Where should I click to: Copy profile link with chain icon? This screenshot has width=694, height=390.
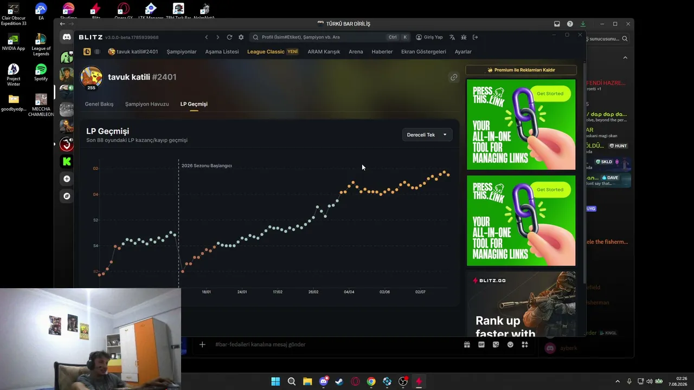coord(454,77)
